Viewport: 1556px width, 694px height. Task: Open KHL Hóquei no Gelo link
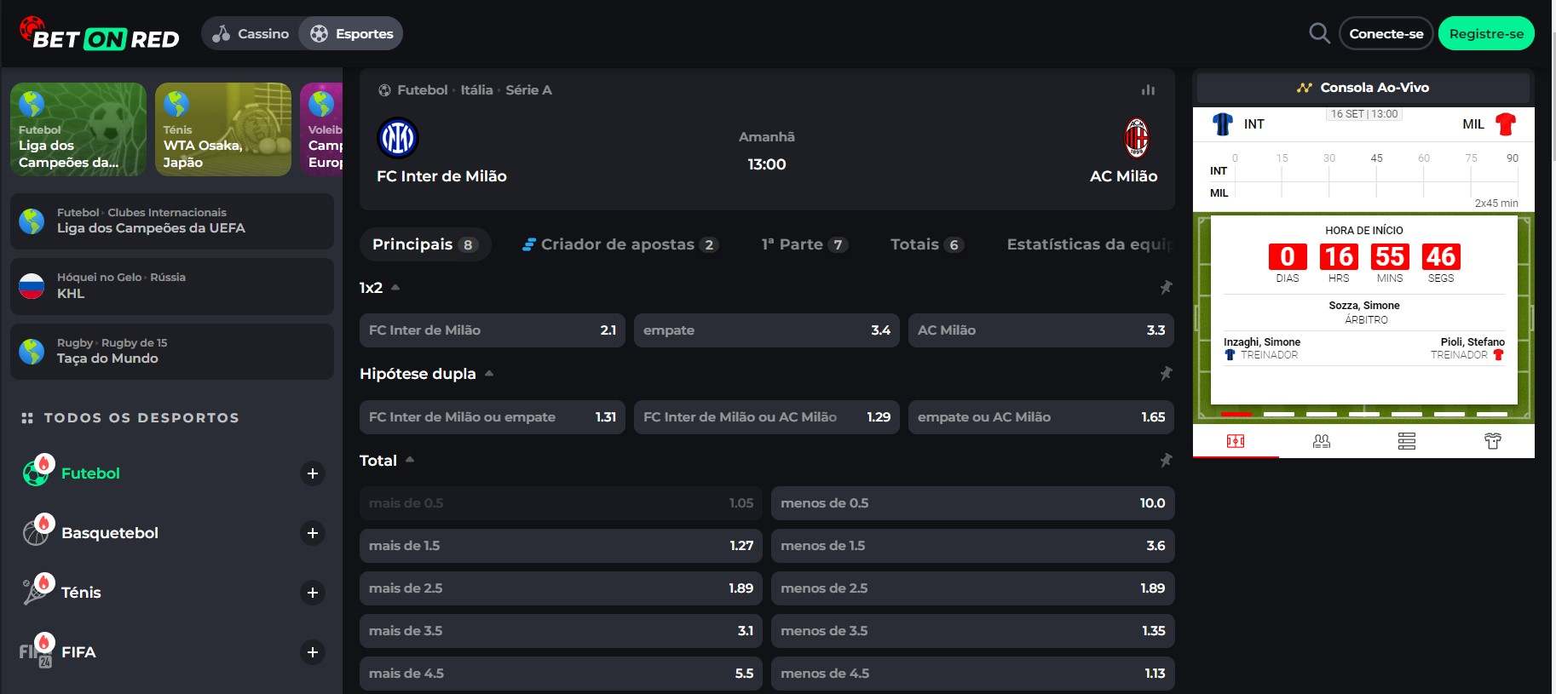coord(172,286)
